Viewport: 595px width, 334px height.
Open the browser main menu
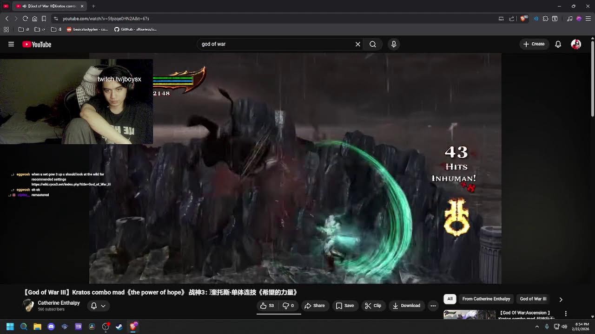pos(588,19)
